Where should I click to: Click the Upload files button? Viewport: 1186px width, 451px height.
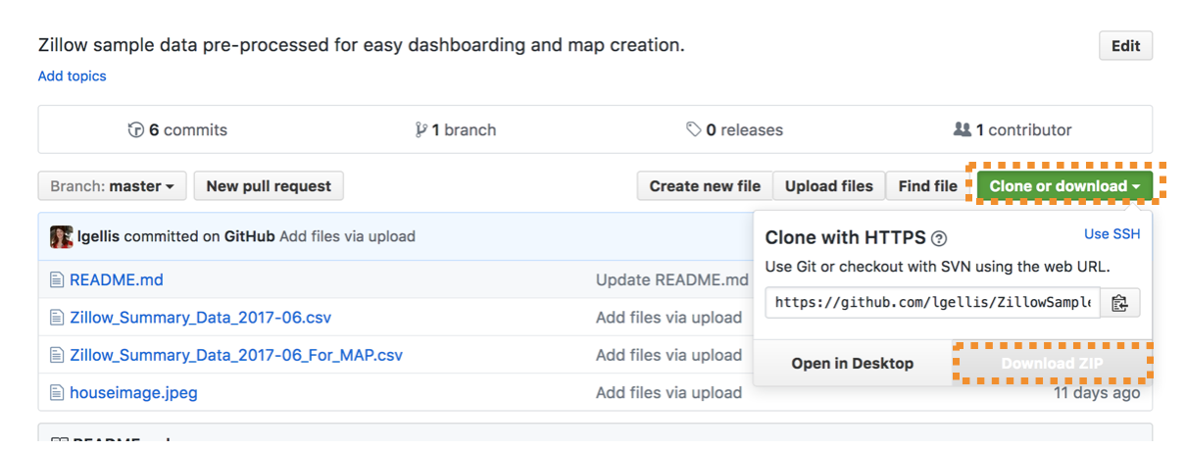tap(829, 186)
